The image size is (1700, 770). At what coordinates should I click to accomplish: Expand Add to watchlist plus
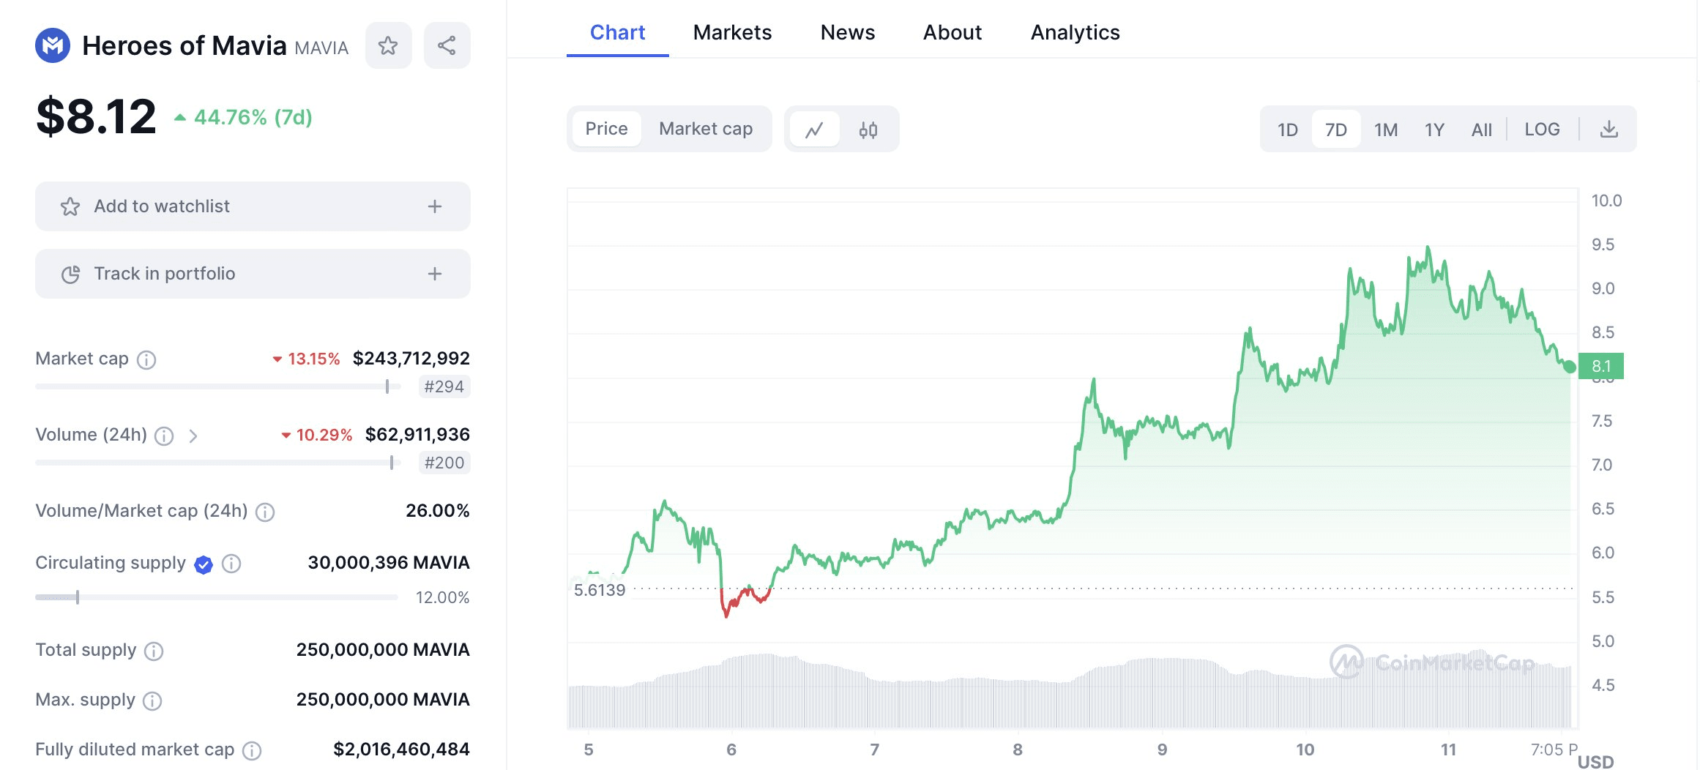tap(435, 207)
